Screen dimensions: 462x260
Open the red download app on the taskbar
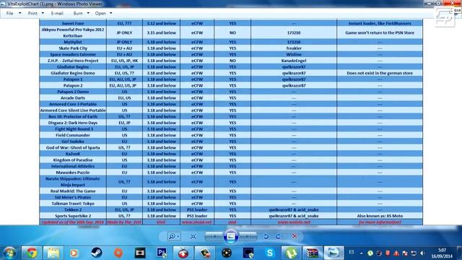tap(183, 253)
